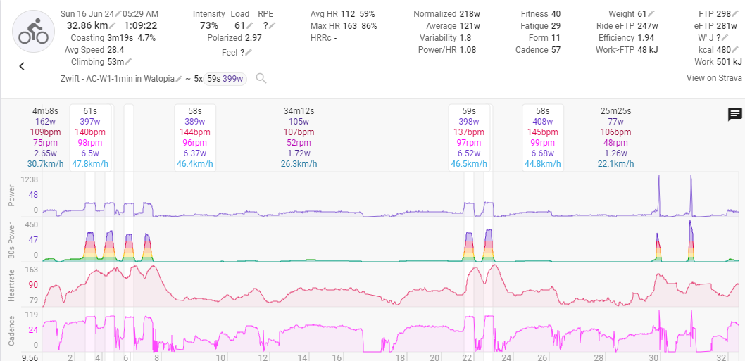This screenshot has height=361, width=745.
Task: Click the Ride eFTP 247w stat
Action: (x=627, y=25)
